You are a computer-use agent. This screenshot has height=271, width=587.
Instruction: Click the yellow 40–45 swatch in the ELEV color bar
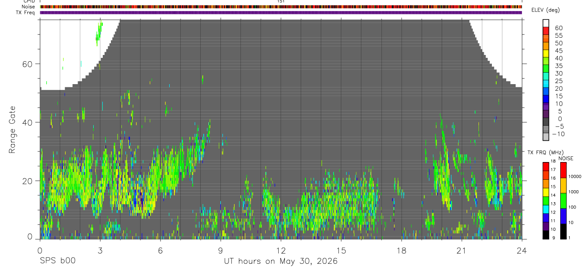[x=546, y=54]
